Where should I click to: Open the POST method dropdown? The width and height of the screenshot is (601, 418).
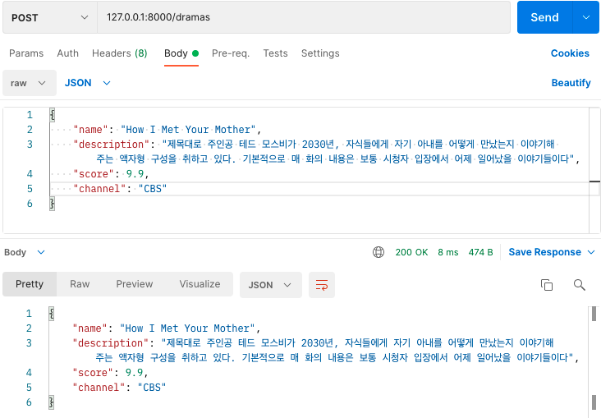click(x=50, y=17)
